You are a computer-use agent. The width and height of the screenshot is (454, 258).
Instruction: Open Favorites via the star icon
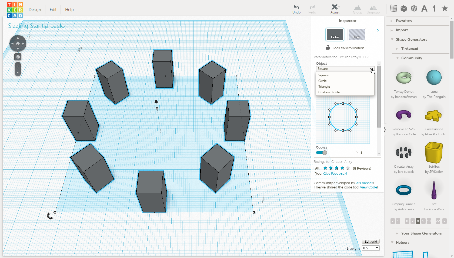pyautogui.click(x=445, y=8)
